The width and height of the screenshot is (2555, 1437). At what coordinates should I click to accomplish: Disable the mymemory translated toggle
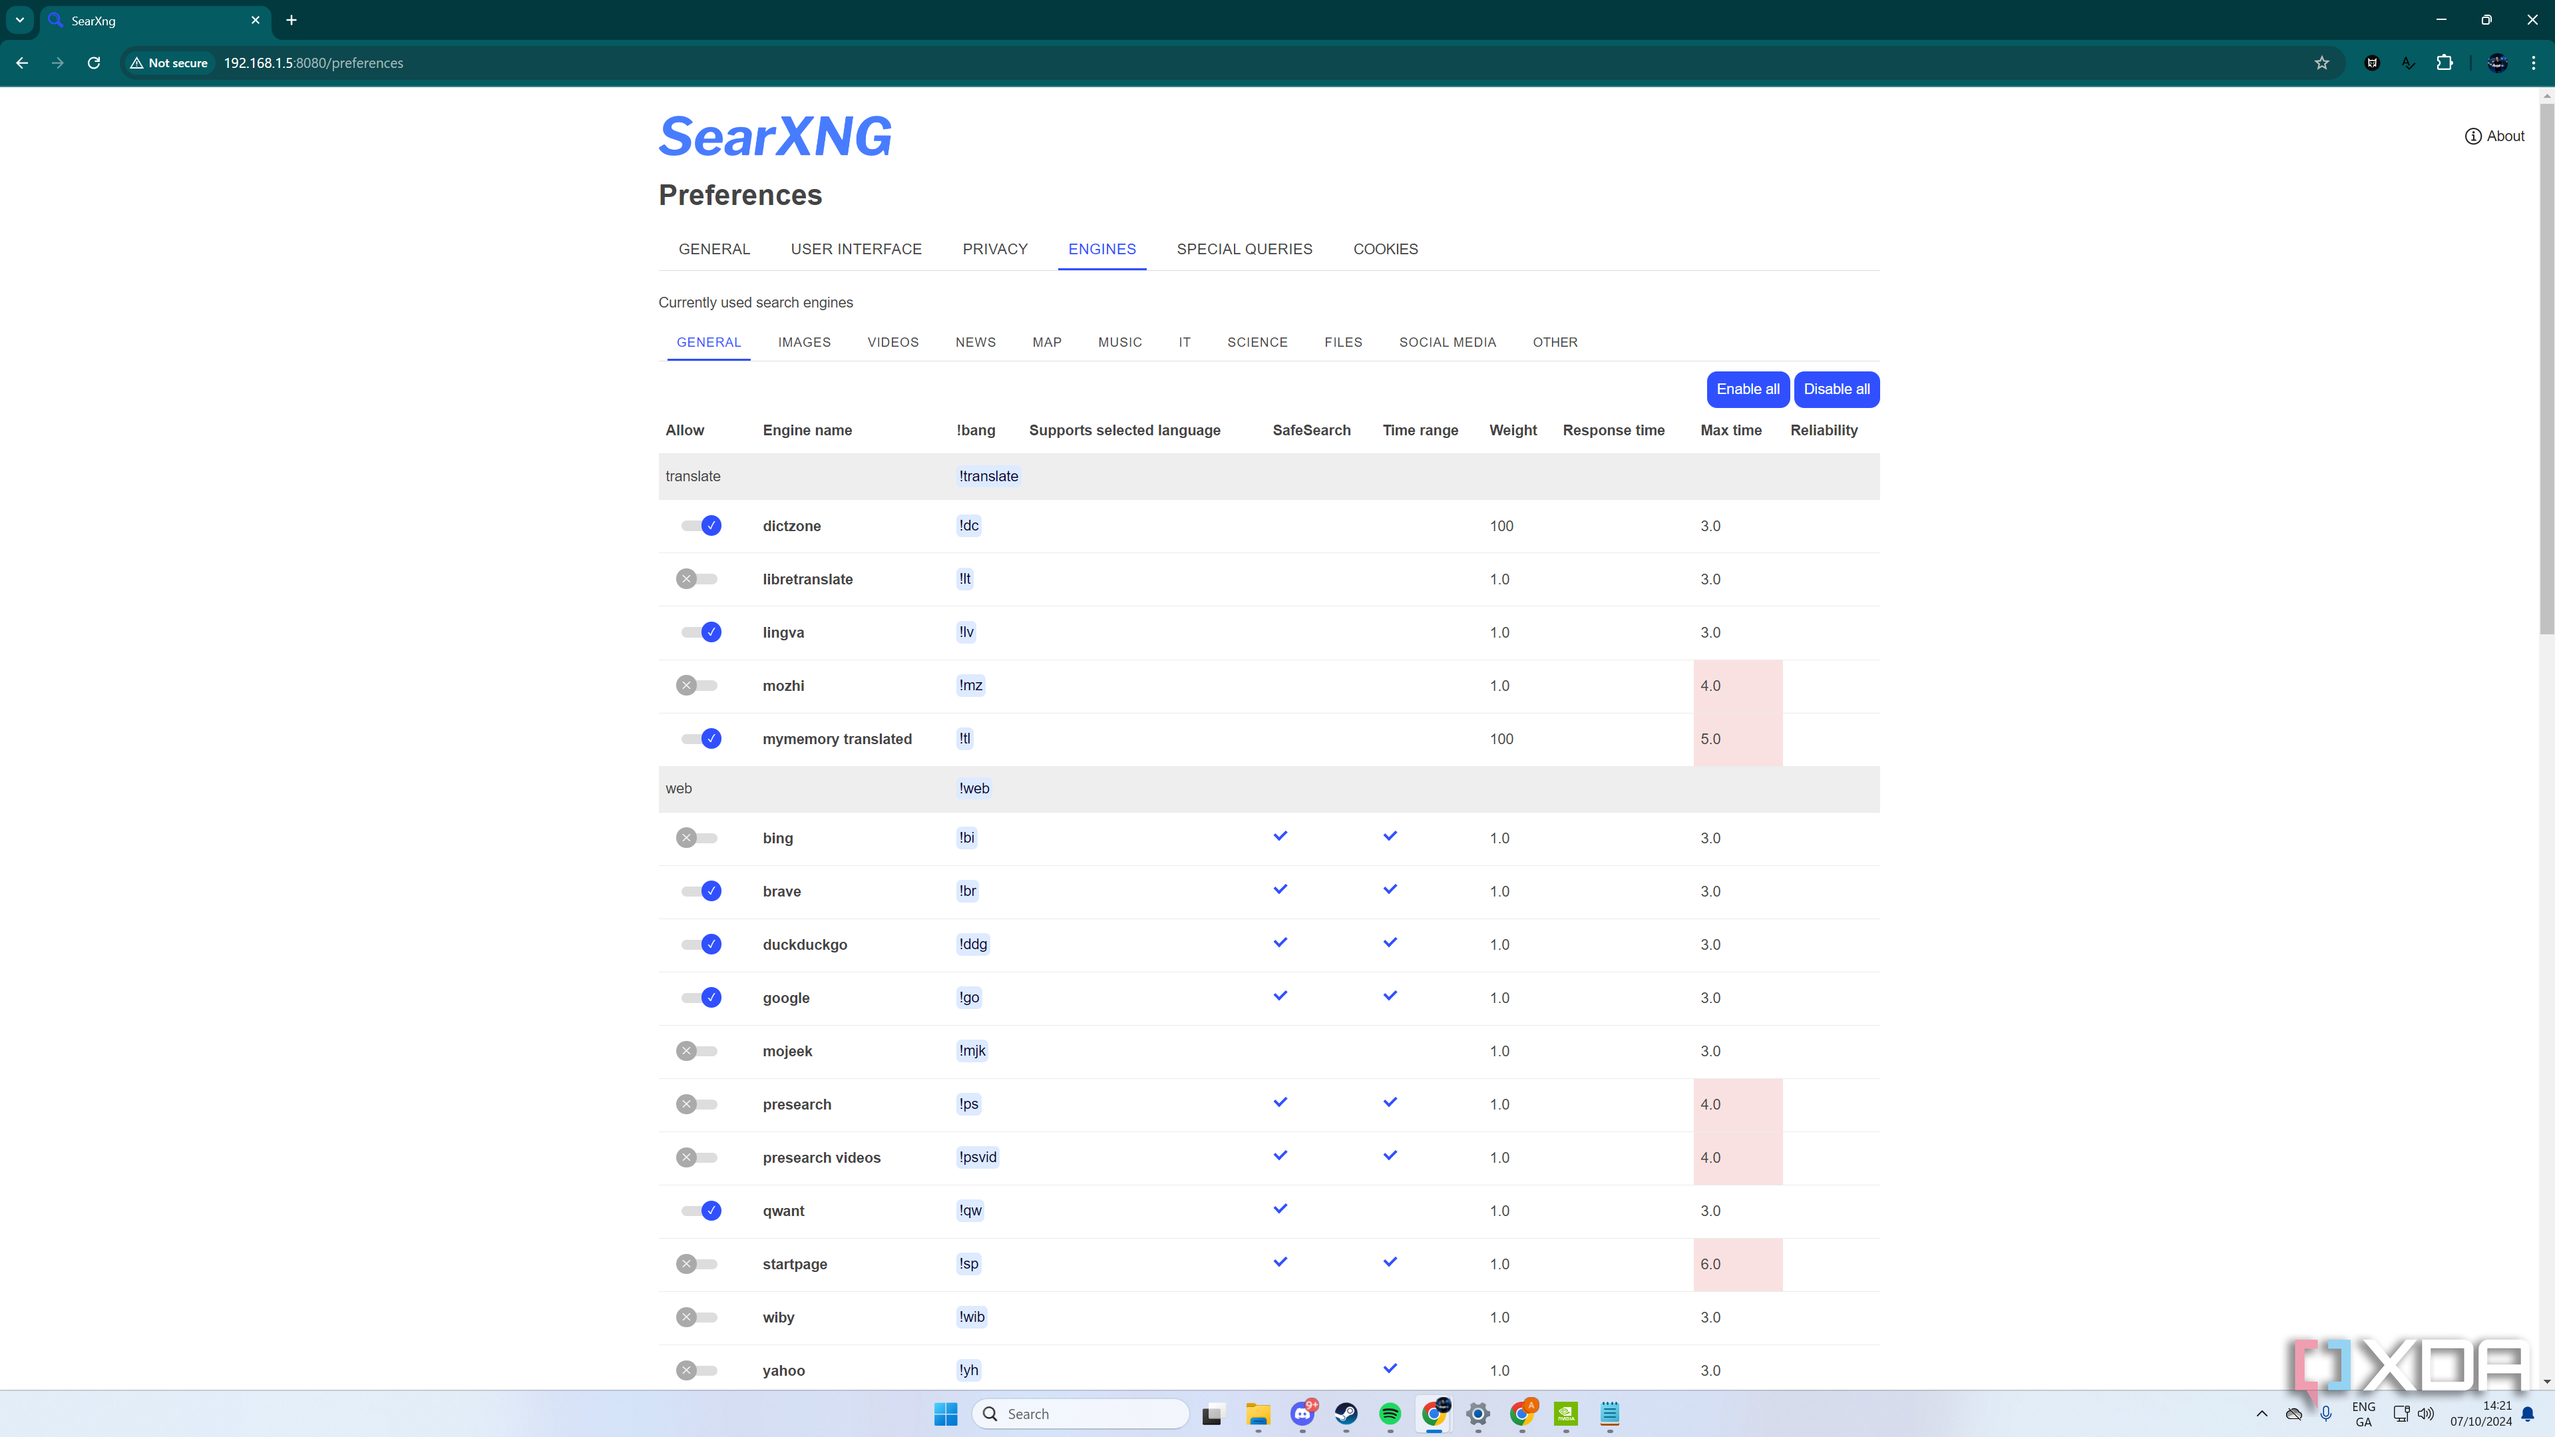[700, 739]
